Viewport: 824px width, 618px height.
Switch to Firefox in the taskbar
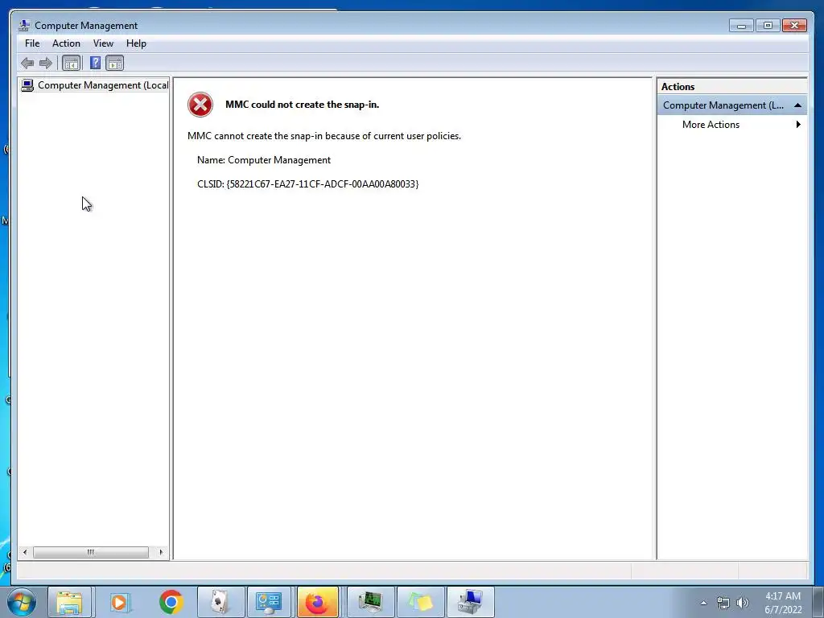point(317,602)
